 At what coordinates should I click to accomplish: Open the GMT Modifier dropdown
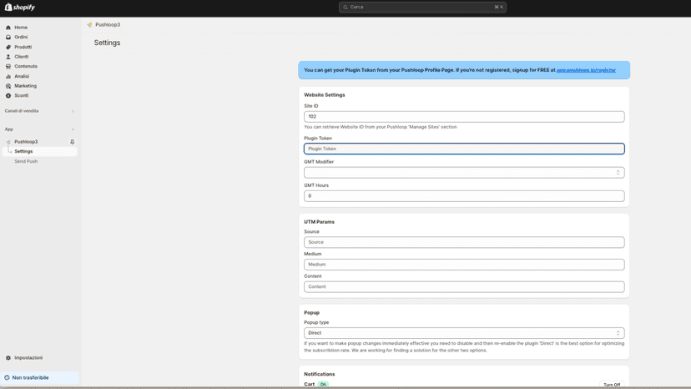coord(464,173)
